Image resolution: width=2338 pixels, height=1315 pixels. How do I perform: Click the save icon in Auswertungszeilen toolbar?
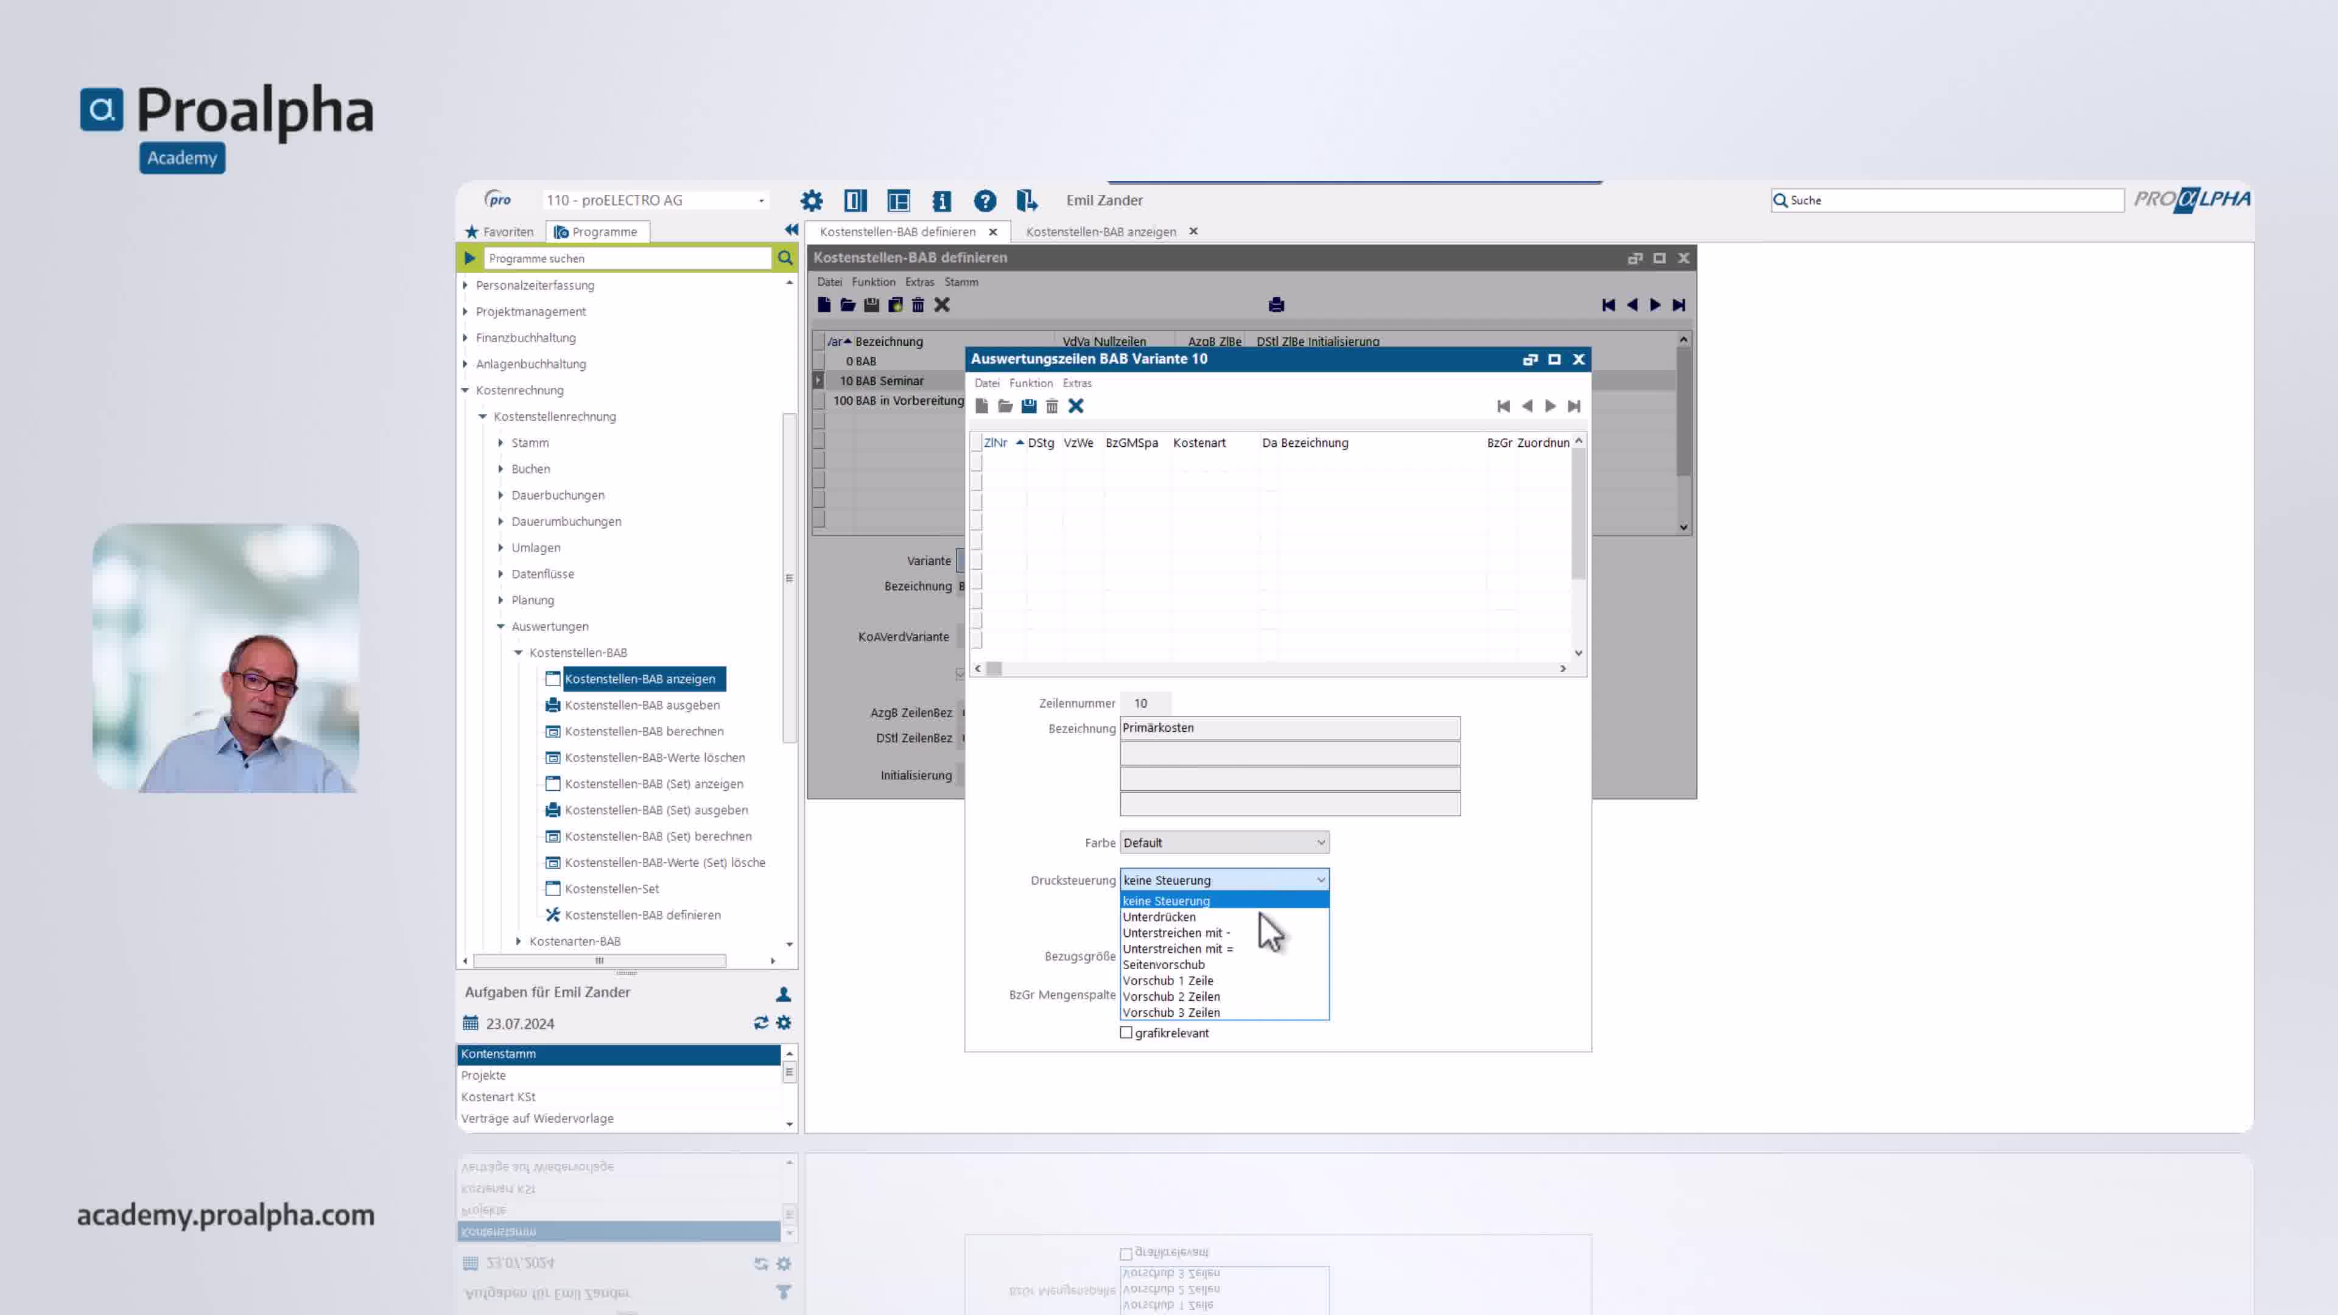[1028, 405]
